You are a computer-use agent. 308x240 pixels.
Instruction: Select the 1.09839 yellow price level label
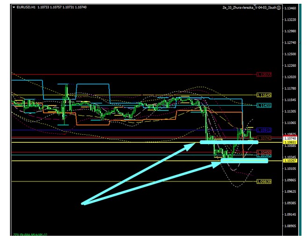[264, 182]
